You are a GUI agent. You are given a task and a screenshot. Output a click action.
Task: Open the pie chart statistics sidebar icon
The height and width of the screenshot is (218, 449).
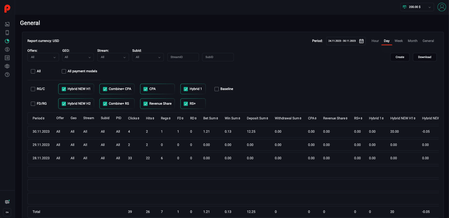click(x=7, y=41)
